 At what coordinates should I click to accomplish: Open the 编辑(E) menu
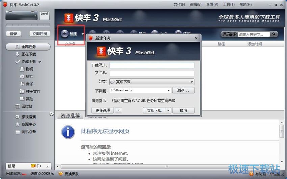pyautogui.click(x=195, y=5)
